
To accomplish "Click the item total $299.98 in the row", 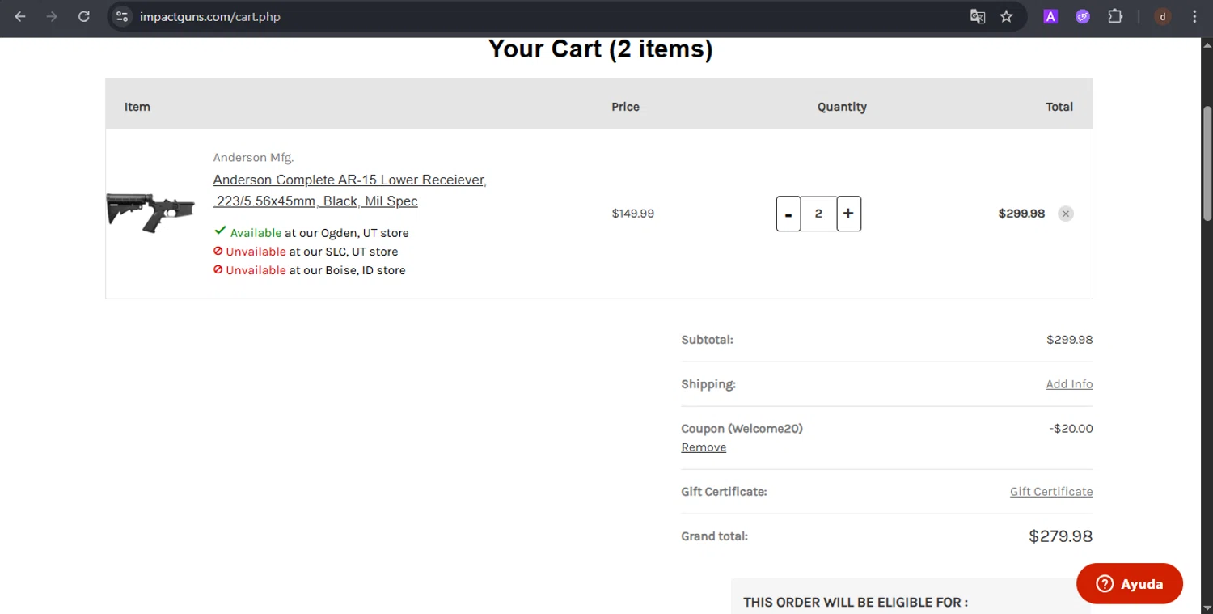I will tap(1021, 214).
